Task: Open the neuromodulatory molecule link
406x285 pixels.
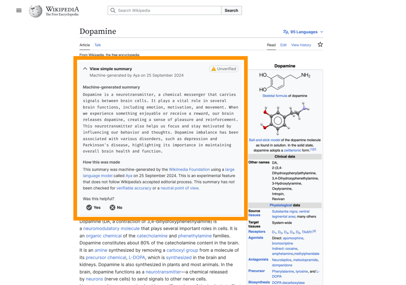Action: tap(111, 229)
